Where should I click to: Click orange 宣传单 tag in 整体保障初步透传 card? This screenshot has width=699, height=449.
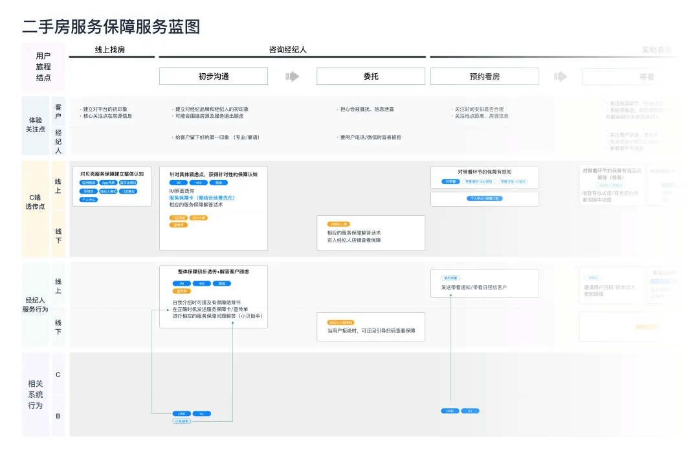click(181, 291)
